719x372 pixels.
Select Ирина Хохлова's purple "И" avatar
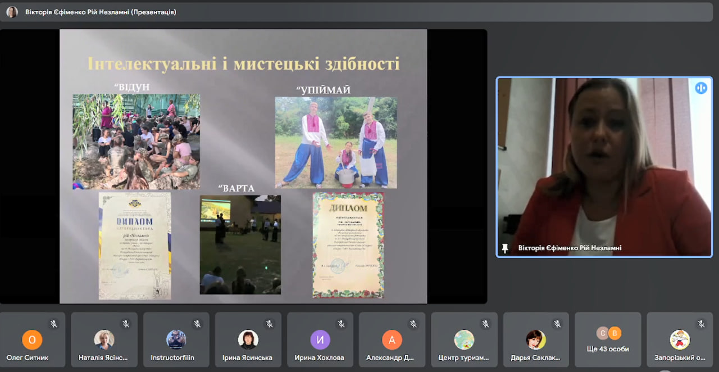coord(320,339)
